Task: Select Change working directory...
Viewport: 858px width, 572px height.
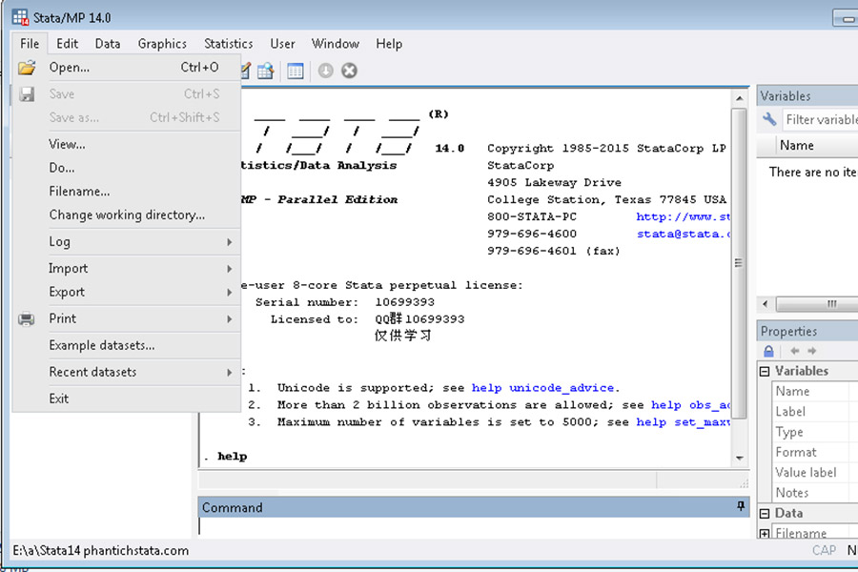Action: tap(126, 214)
